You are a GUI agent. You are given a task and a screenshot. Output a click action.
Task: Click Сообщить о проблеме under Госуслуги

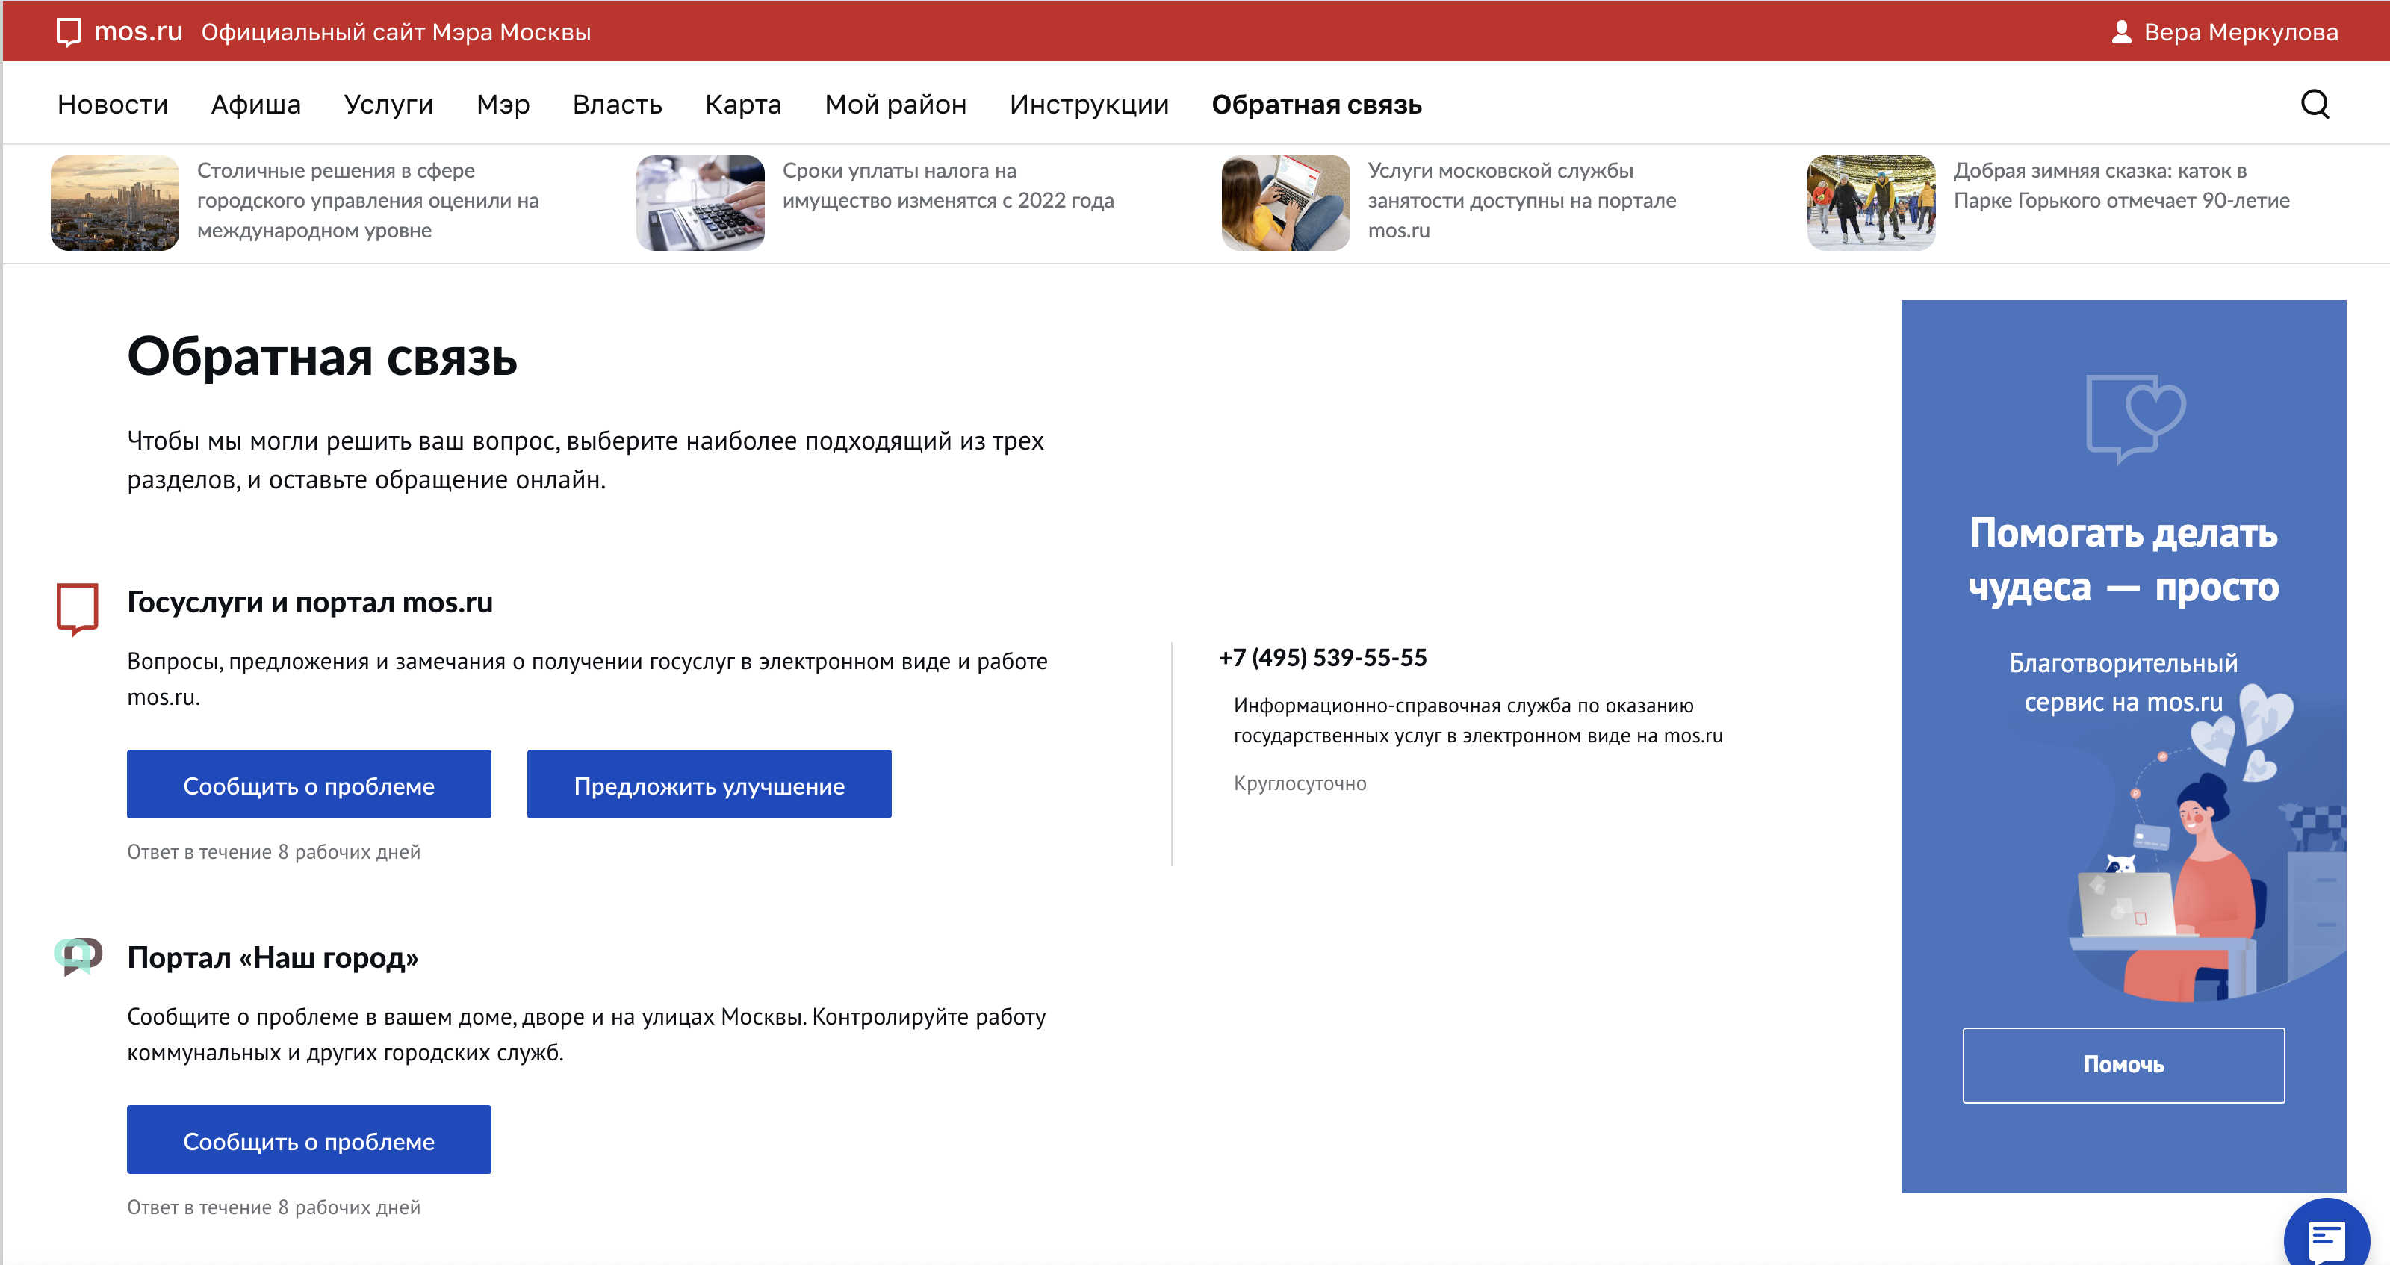(309, 785)
